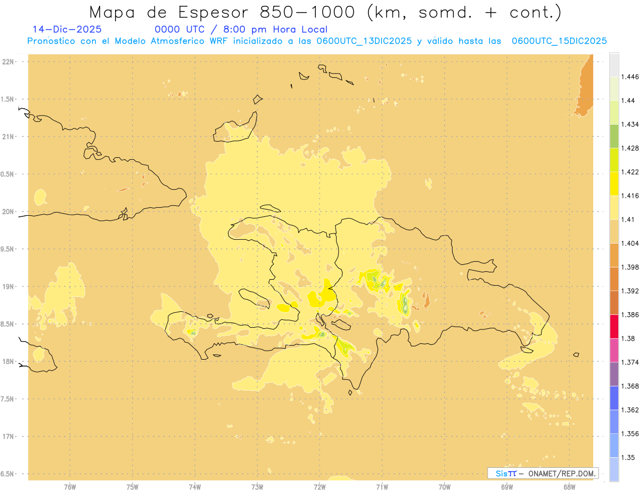Select the tan swatch between 1.404 and 1.41
The width and height of the screenshot is (639, 494).
click(x=614, y=231)
